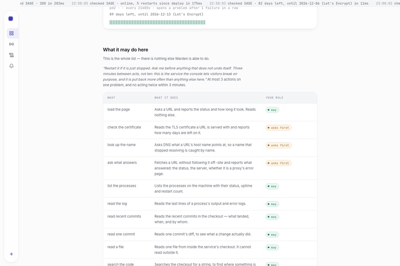This screenshot has height=266, width=400.
Task: Toggle the 'may' rule for read recent commits
Action: pos(272,217)
